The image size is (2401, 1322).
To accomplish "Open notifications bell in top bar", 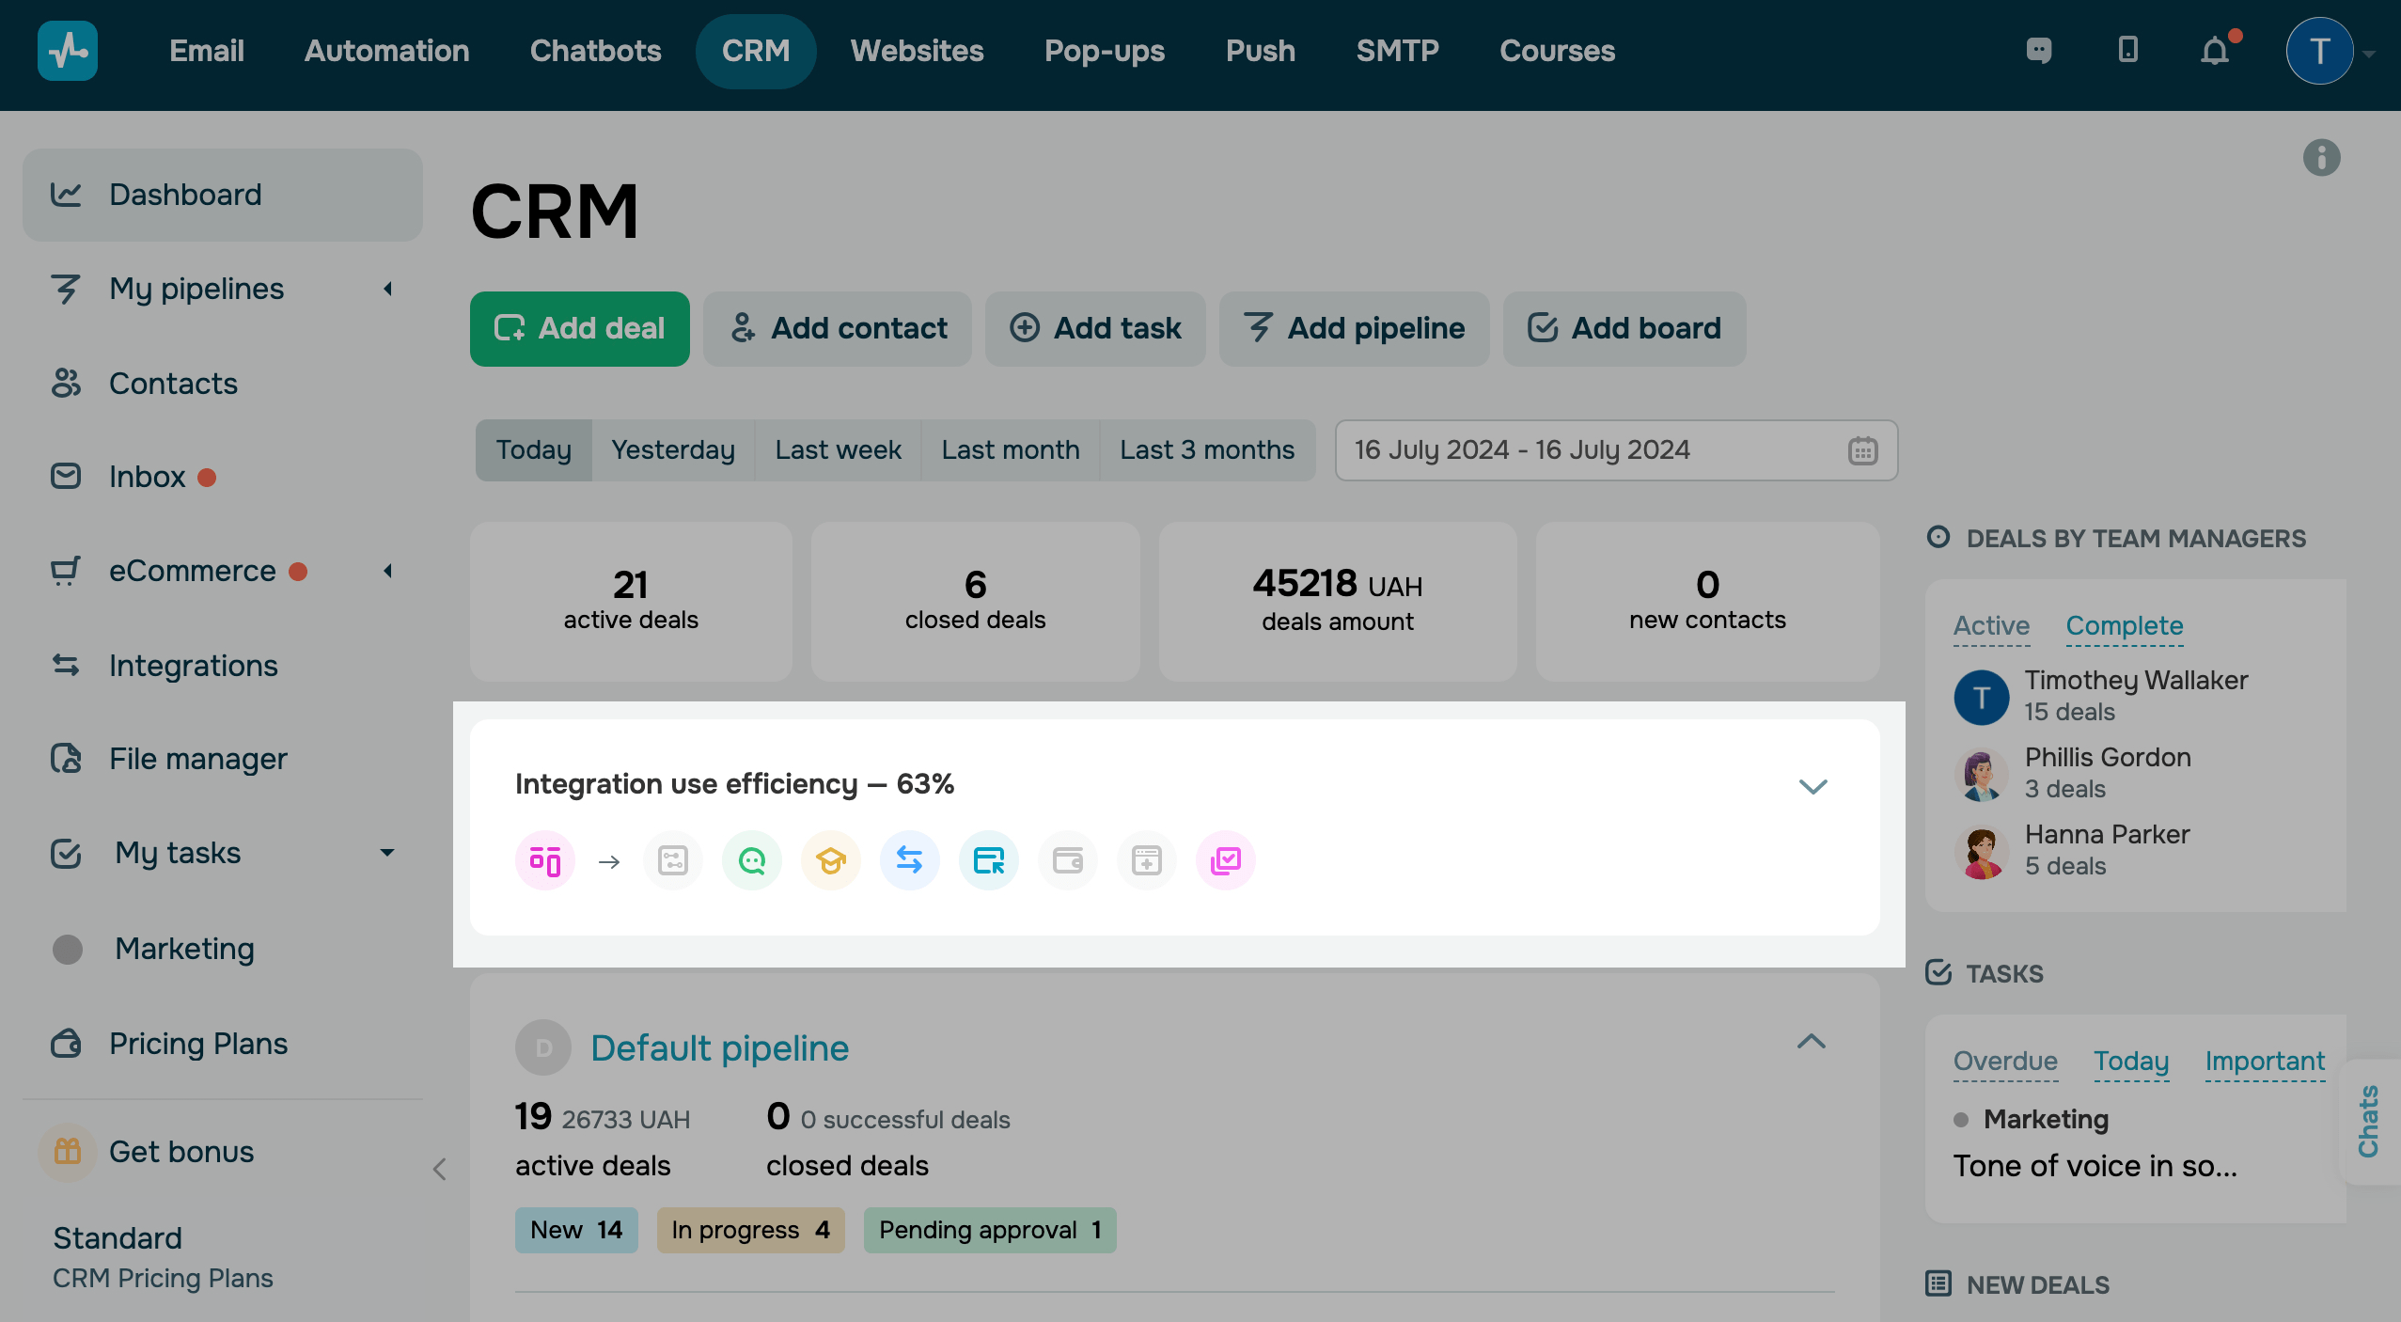I will [2215, 51].
